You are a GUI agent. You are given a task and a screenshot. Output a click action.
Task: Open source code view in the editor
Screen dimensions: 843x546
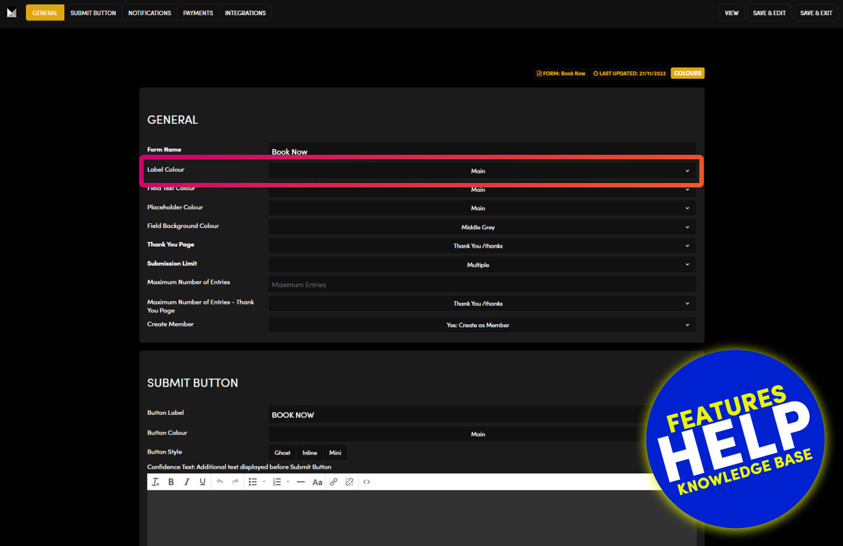point(367,482)
